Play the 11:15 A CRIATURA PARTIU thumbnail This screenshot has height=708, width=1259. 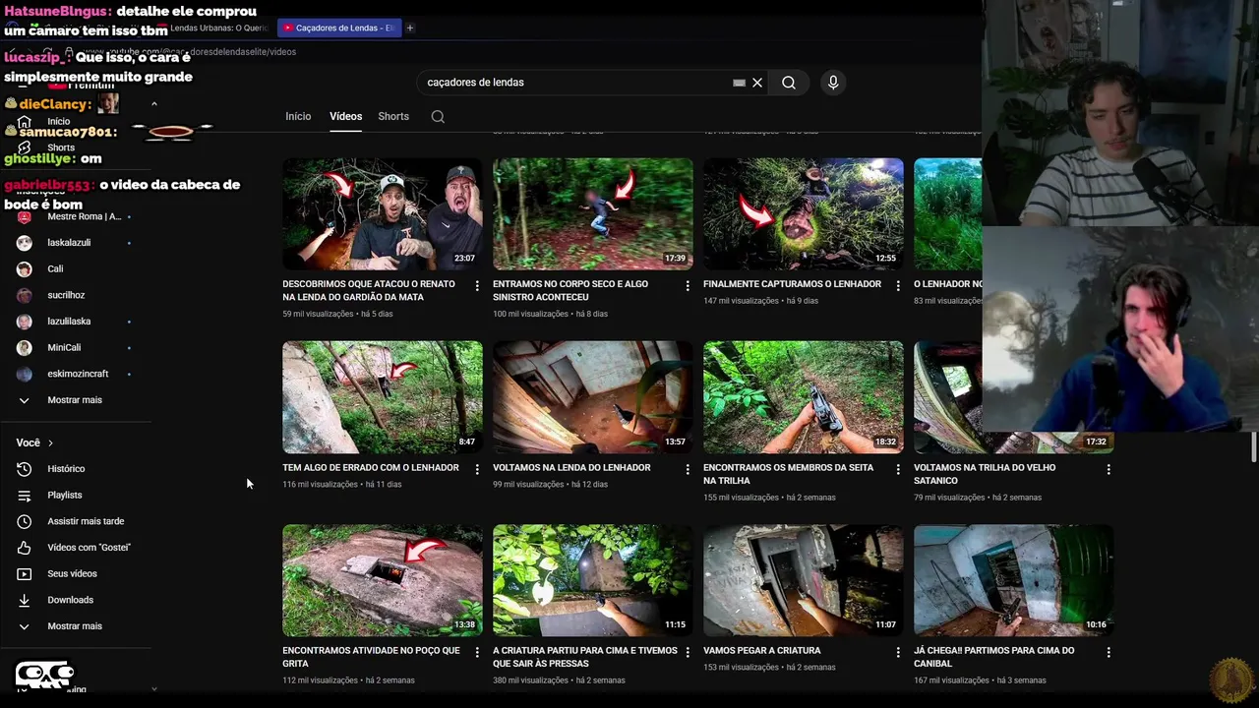pyautogui.click(x=593, y=580)
